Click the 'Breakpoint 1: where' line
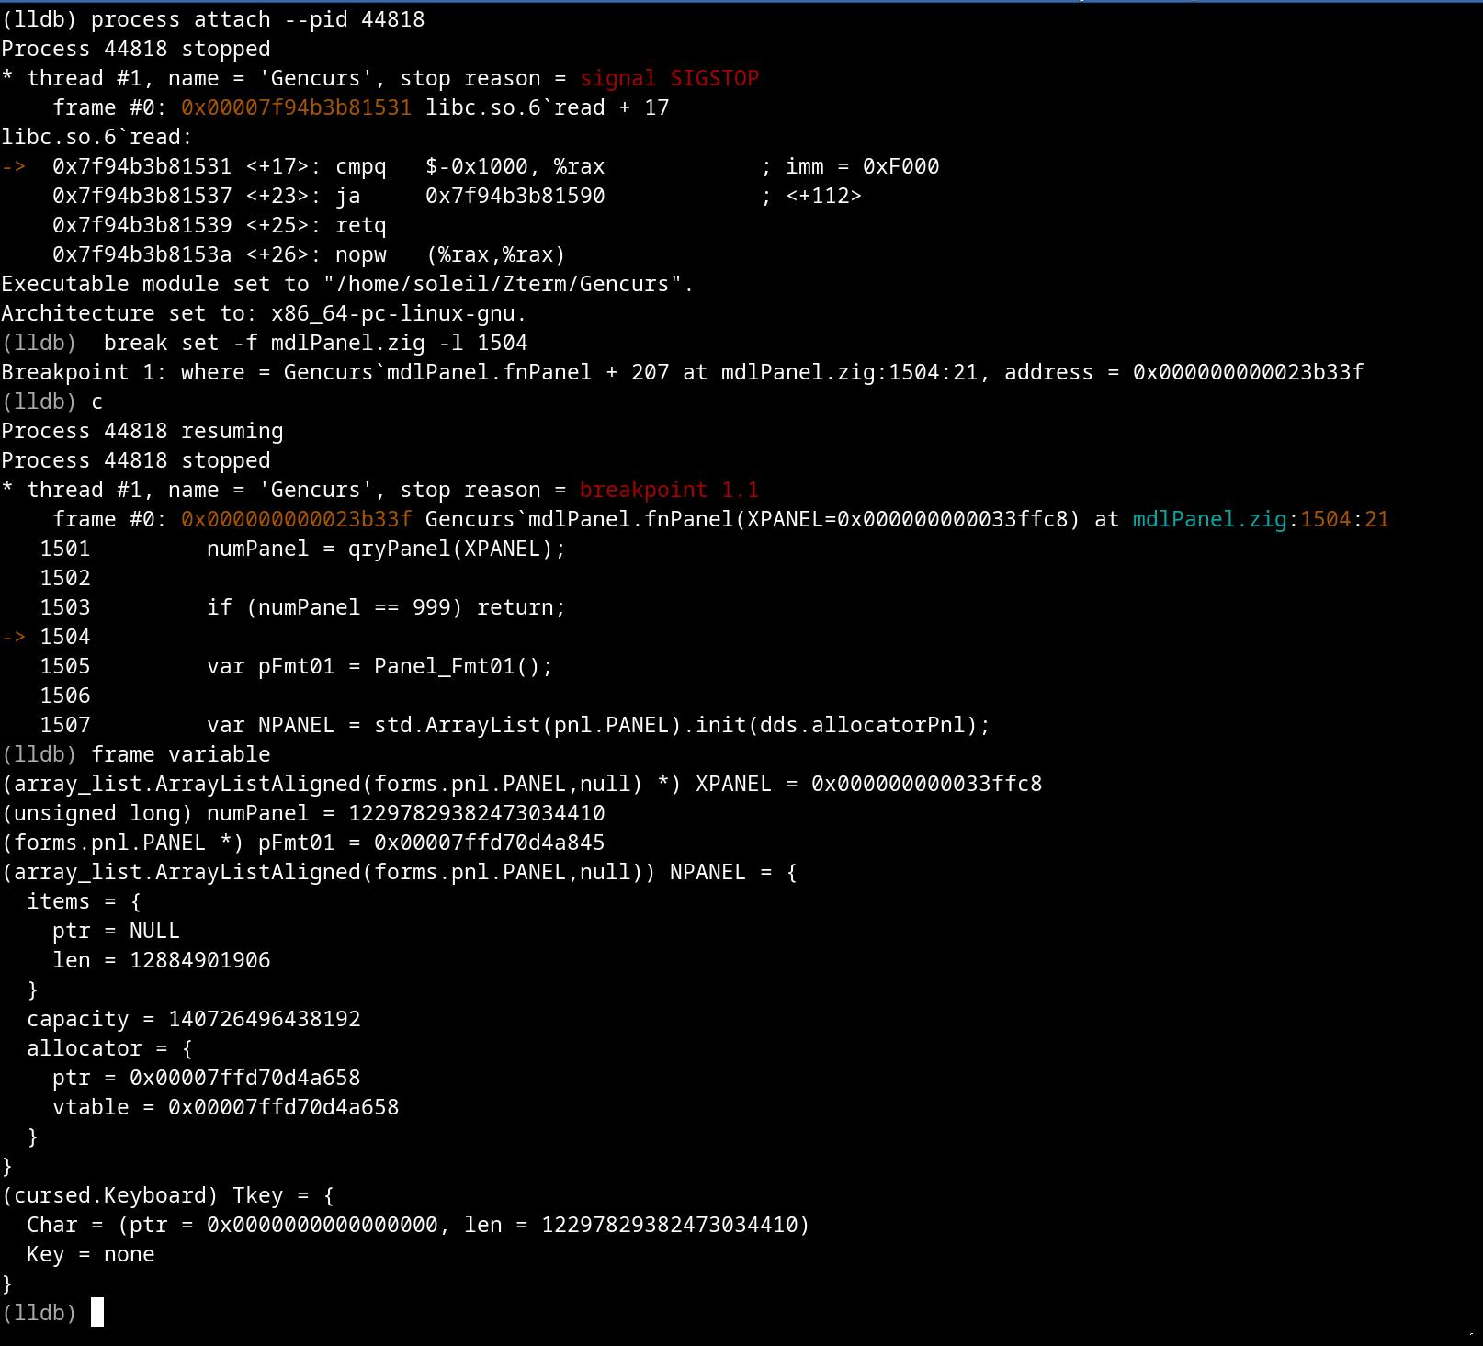The image size is (1483, 1346). (x=682, y=372)
